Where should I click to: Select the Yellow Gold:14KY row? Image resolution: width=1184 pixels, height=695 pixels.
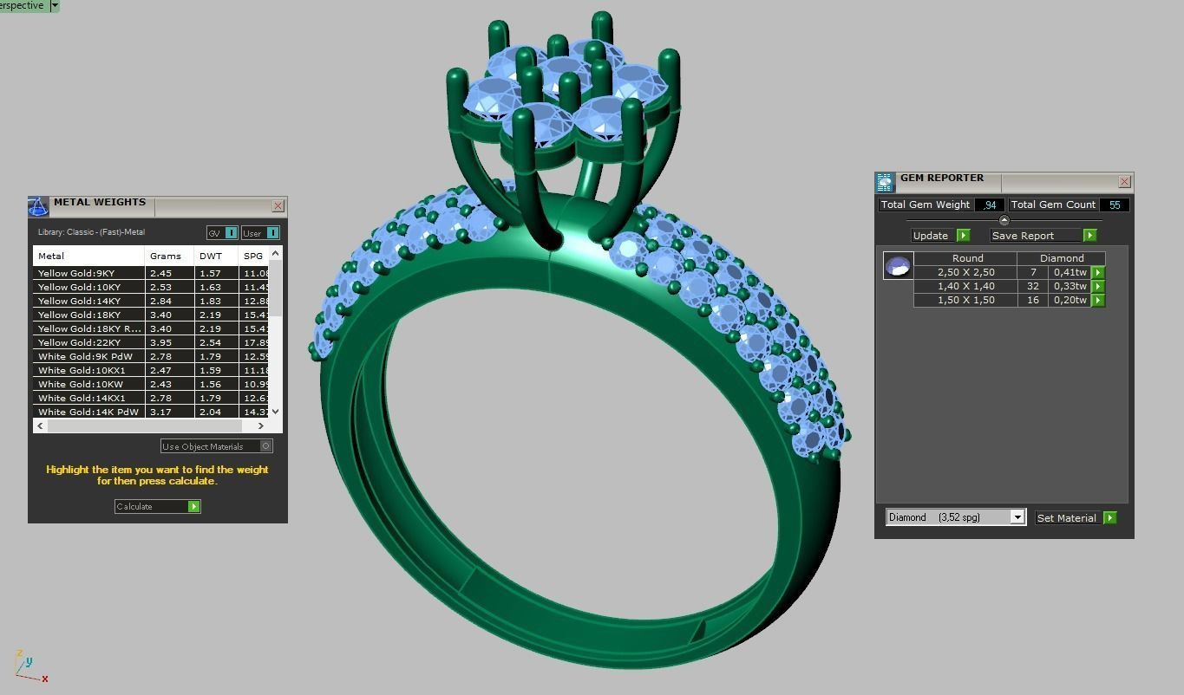(152, 301)
